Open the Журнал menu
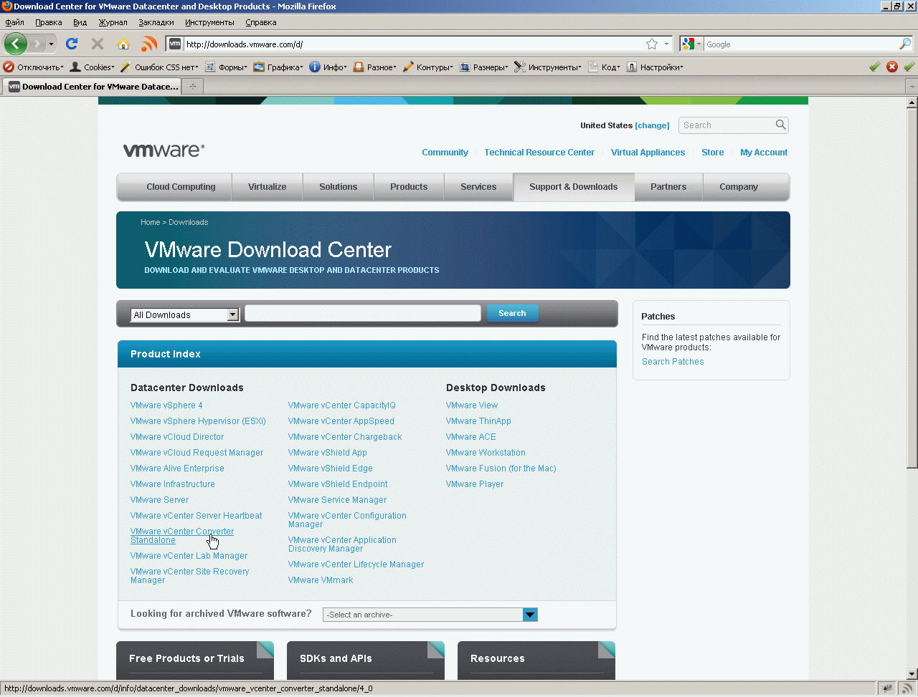 (x=113, y=22)
